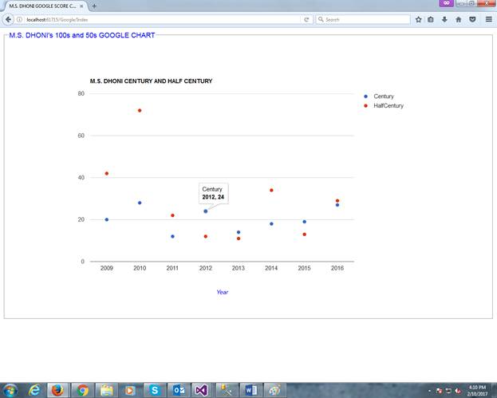Switch to Visual Studio in the taskbar
The height and width of the screenshot is (398, 497).
[202, 390]
